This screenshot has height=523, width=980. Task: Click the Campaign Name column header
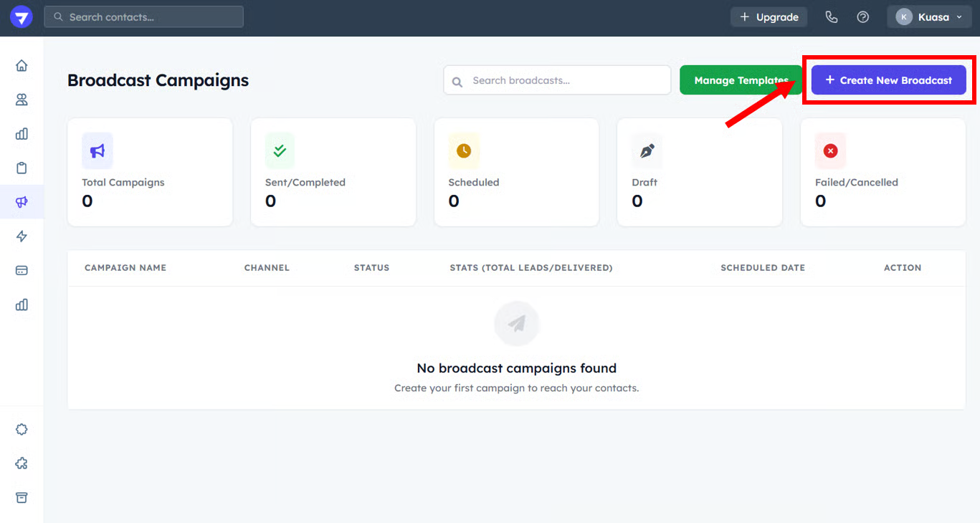tap(125, 268)
